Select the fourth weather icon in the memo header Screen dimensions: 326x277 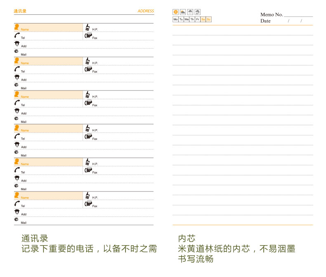pos(198,12)
